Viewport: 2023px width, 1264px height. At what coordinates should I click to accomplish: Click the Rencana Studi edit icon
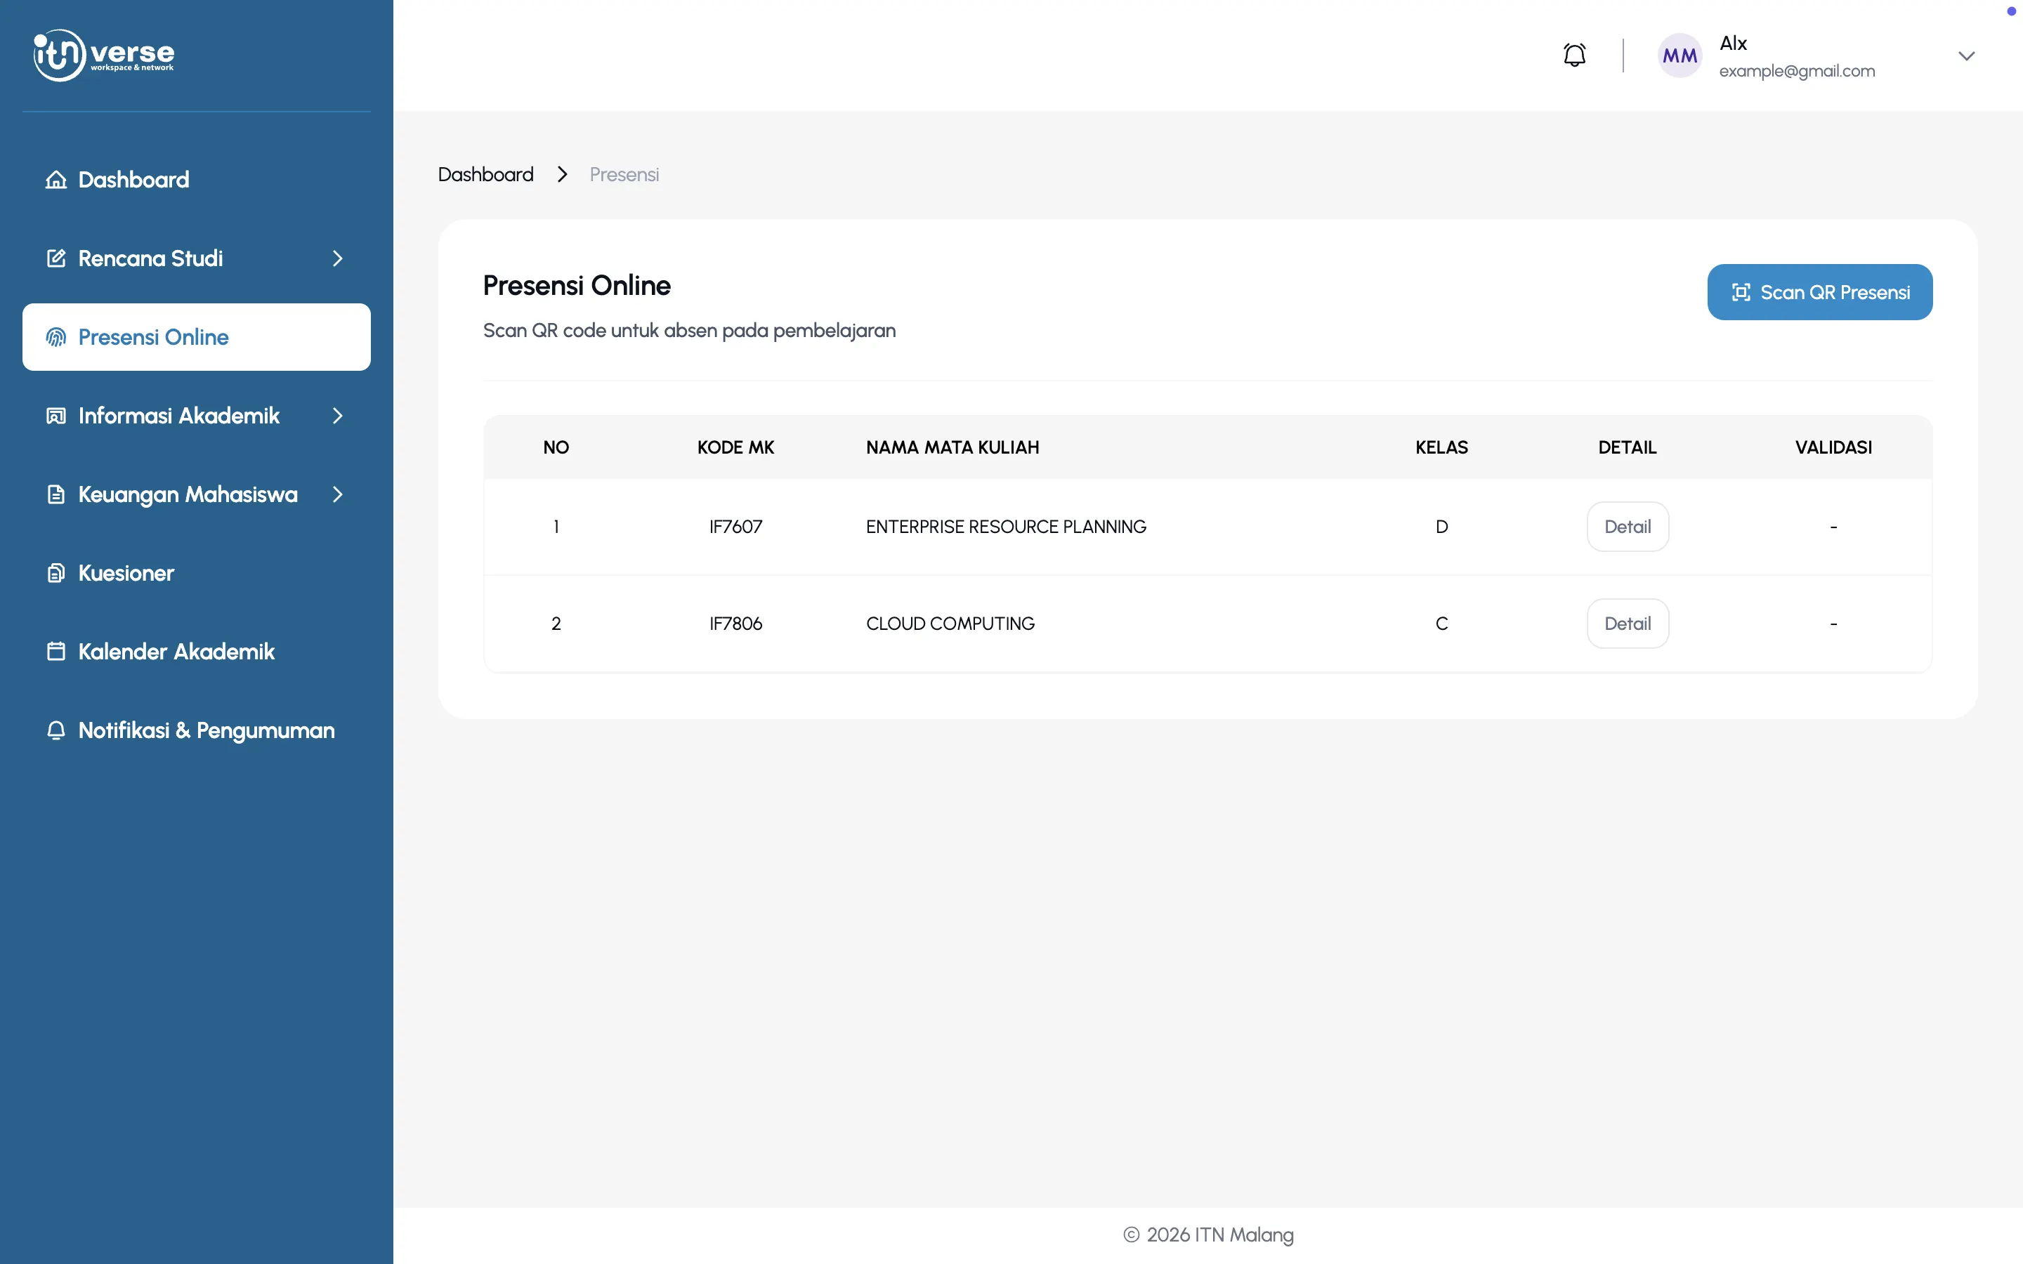pos(56,258)
